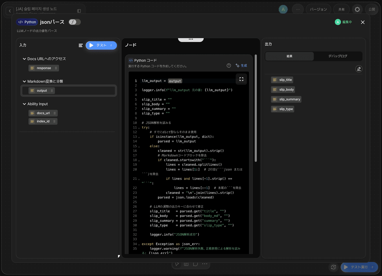Collapse the Markdown変換と分類 section
382x276 pixels.
click(24, 81)
